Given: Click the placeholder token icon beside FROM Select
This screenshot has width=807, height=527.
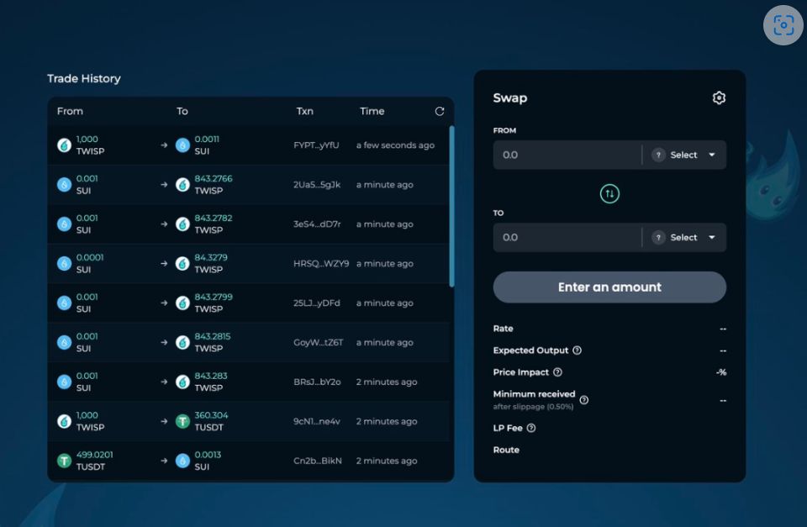Looking at the screenshot, I should 658,155.
